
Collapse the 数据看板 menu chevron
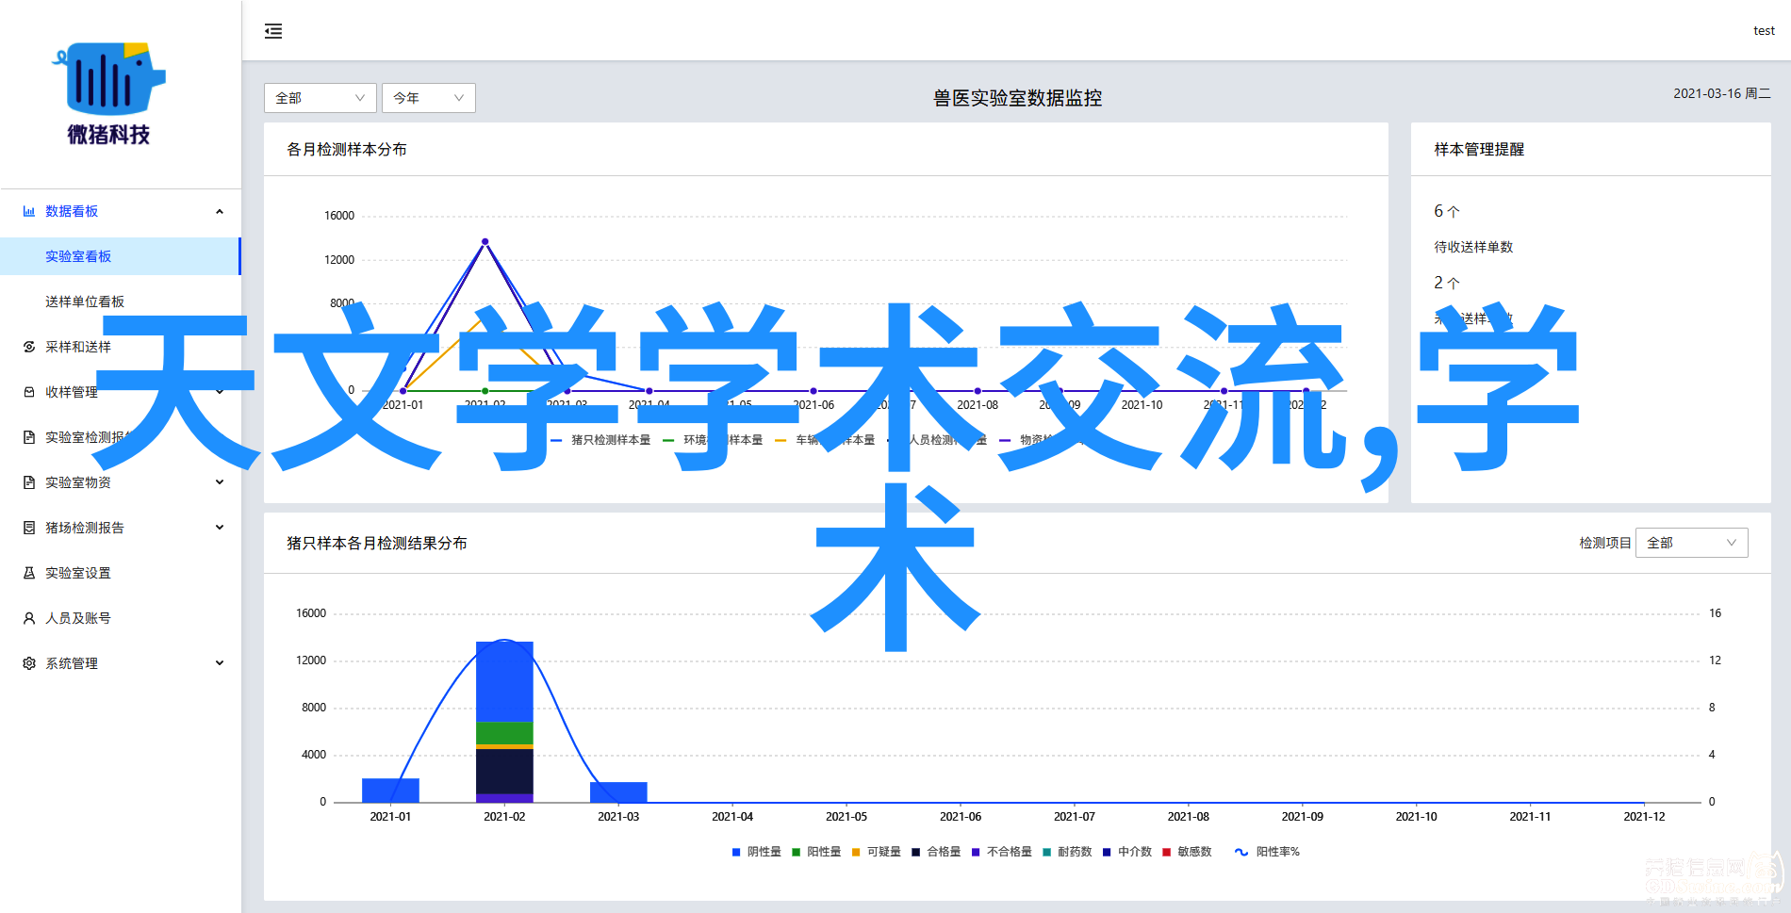(220, 211)
